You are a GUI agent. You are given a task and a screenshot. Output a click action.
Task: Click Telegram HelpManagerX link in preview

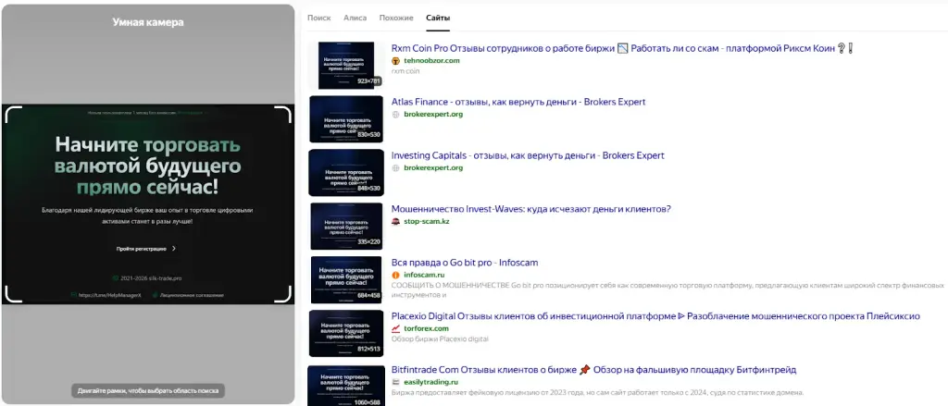[x=109, y=295]
